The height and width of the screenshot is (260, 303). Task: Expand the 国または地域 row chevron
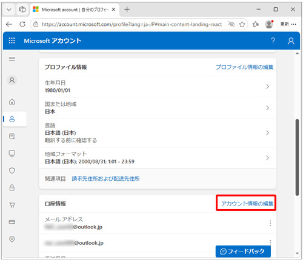(267, 108)
